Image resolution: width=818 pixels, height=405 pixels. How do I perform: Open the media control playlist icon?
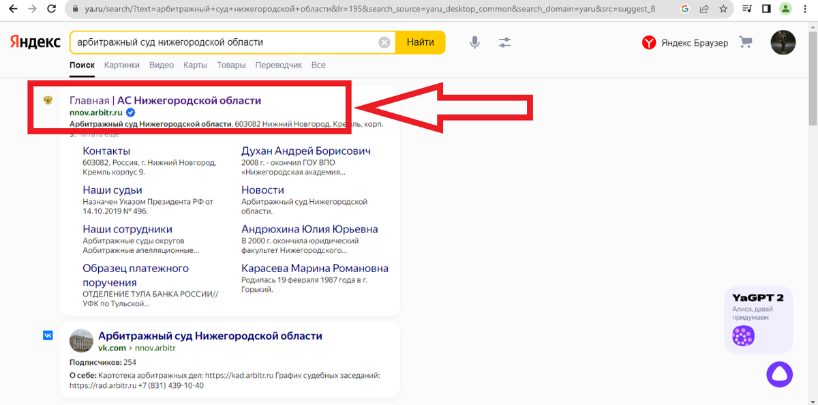coord(748,10)
